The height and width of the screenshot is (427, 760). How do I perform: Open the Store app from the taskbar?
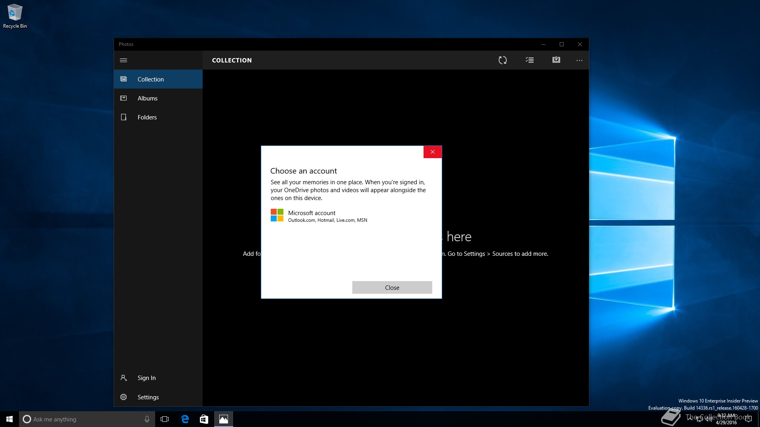(x=204, y=419)
